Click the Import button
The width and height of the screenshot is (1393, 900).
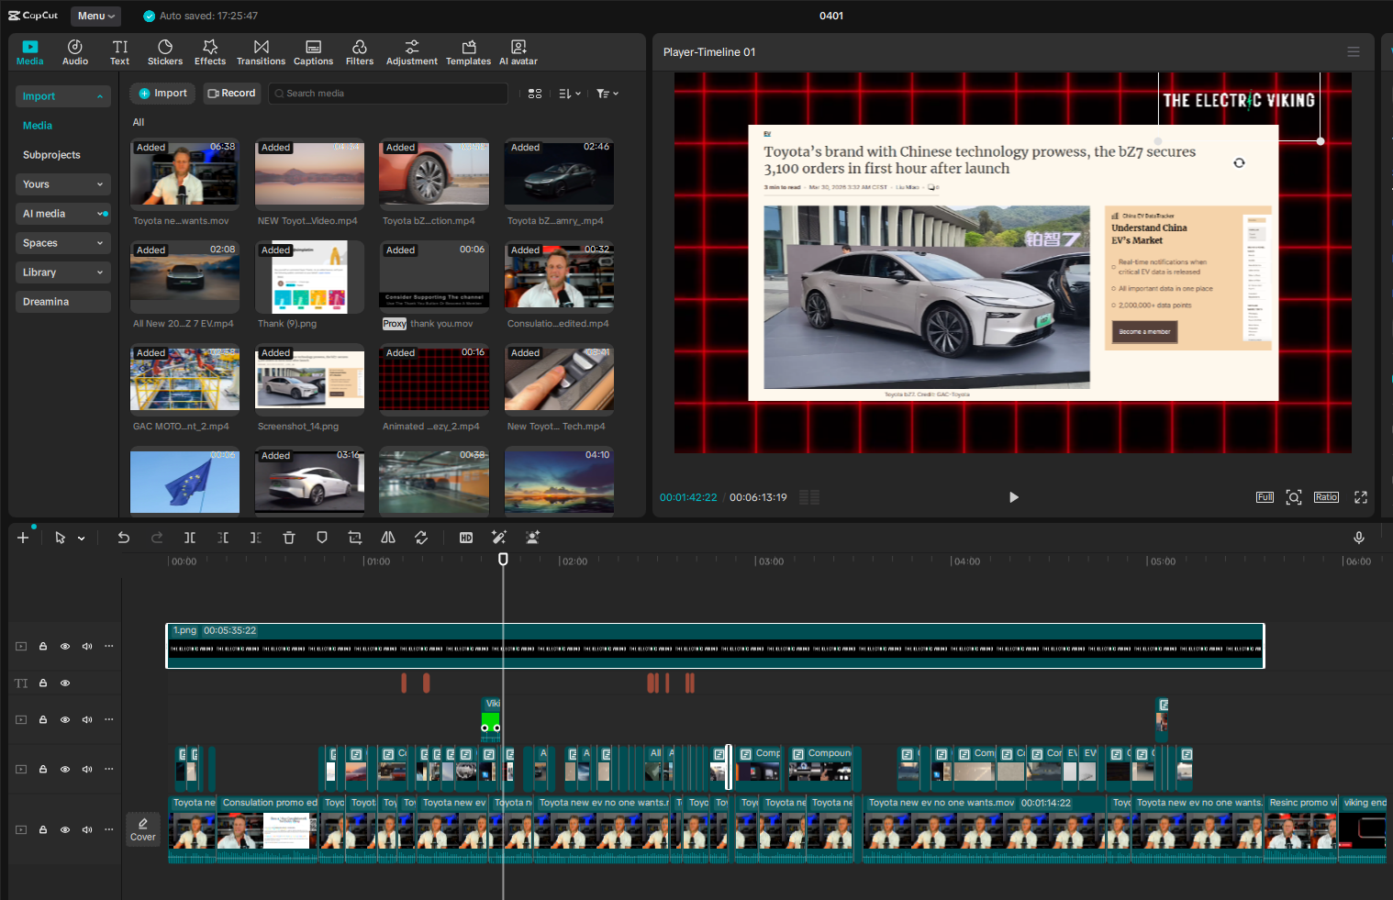click(x=162, y=93)
